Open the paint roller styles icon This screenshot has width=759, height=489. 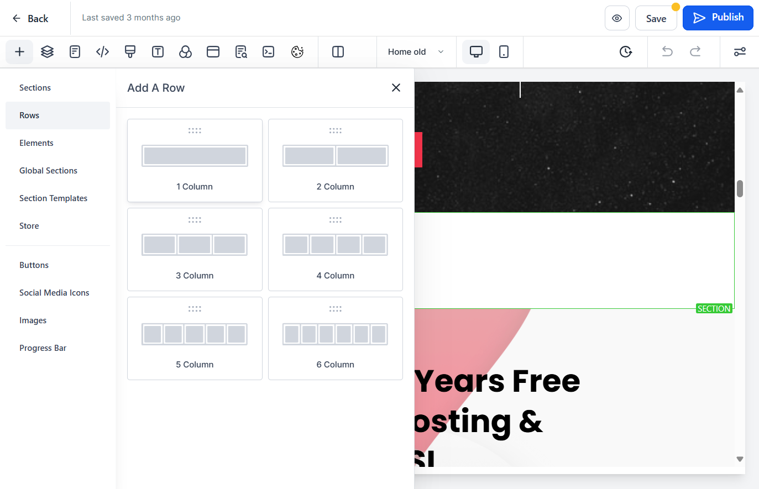130,52
